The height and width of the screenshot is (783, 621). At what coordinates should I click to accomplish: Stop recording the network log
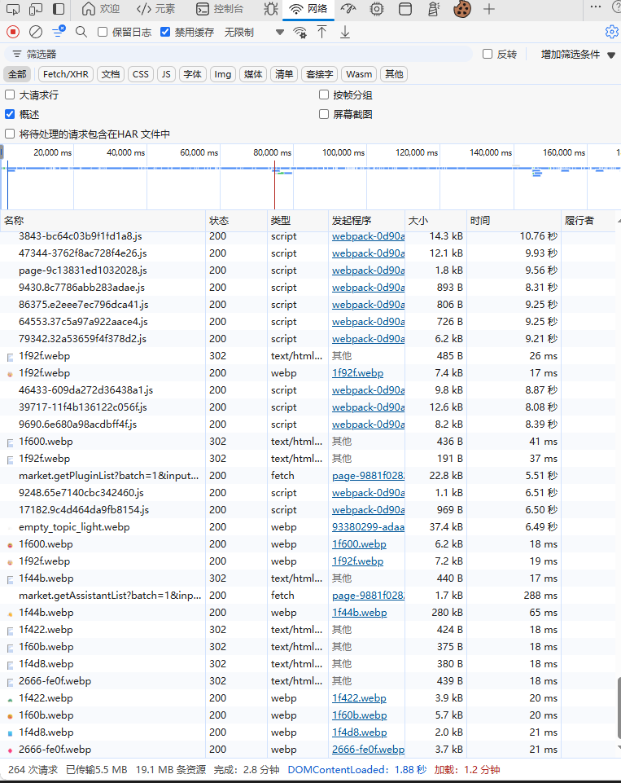(13, 32)
